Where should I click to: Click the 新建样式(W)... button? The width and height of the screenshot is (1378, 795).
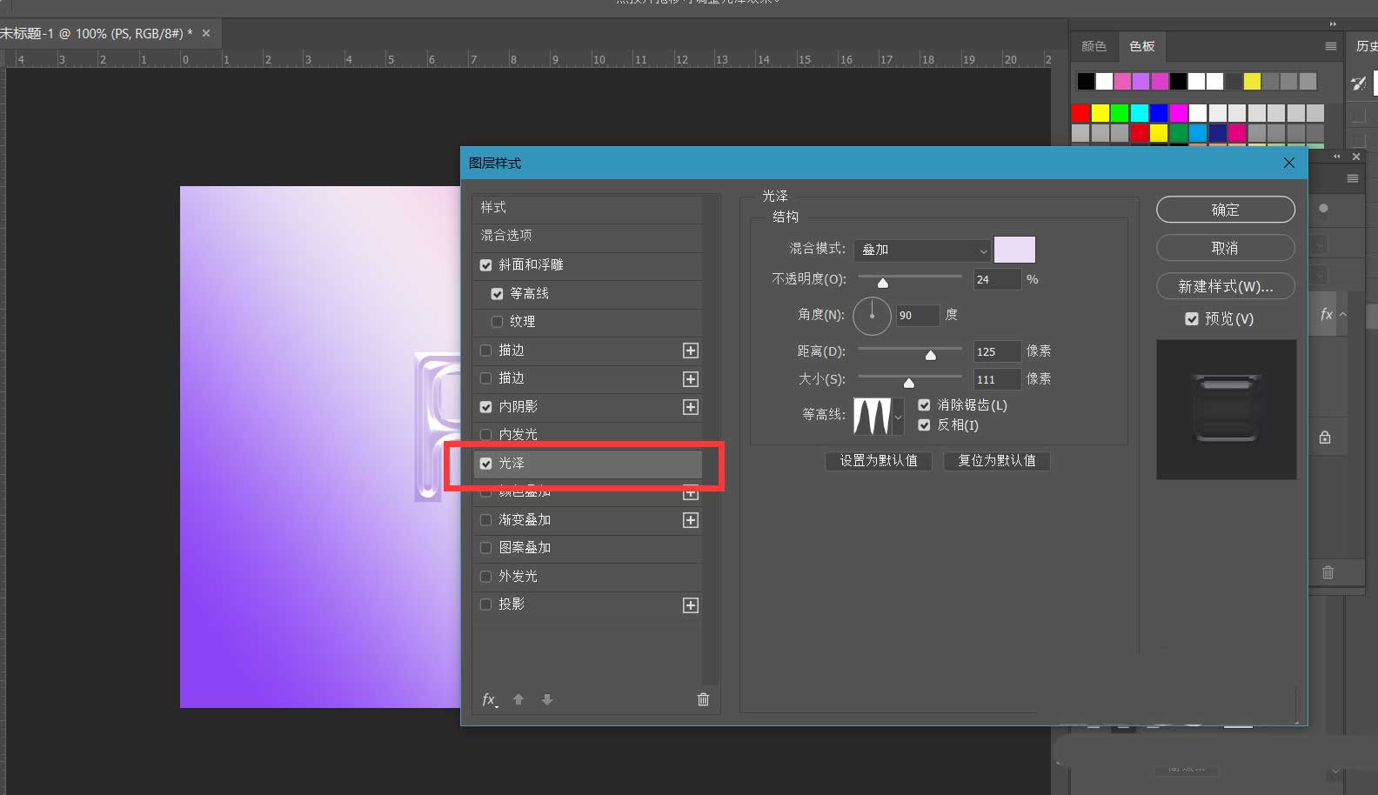tap(1225, 286)
